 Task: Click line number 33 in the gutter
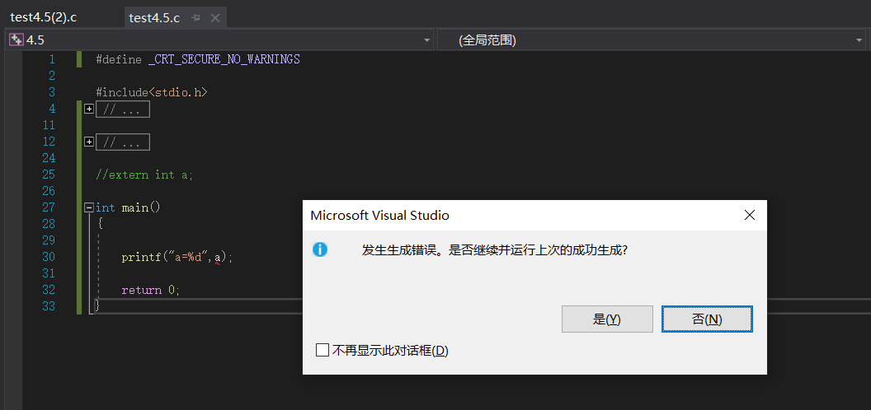pos(49,305)
